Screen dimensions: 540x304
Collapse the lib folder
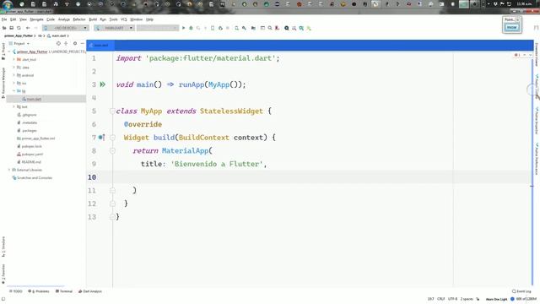coord(14,91)
